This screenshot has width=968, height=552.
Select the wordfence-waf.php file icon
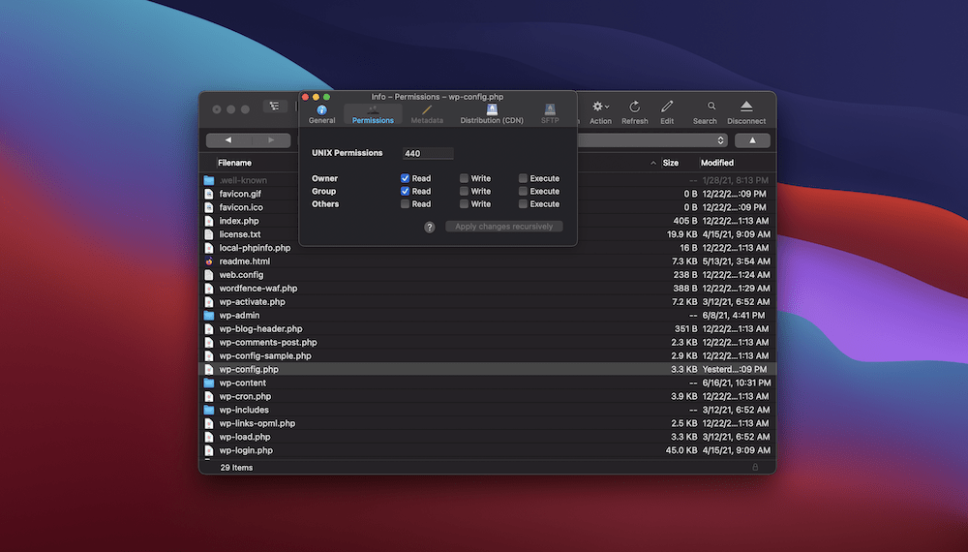pyautogui.click(x=209, y=289)
